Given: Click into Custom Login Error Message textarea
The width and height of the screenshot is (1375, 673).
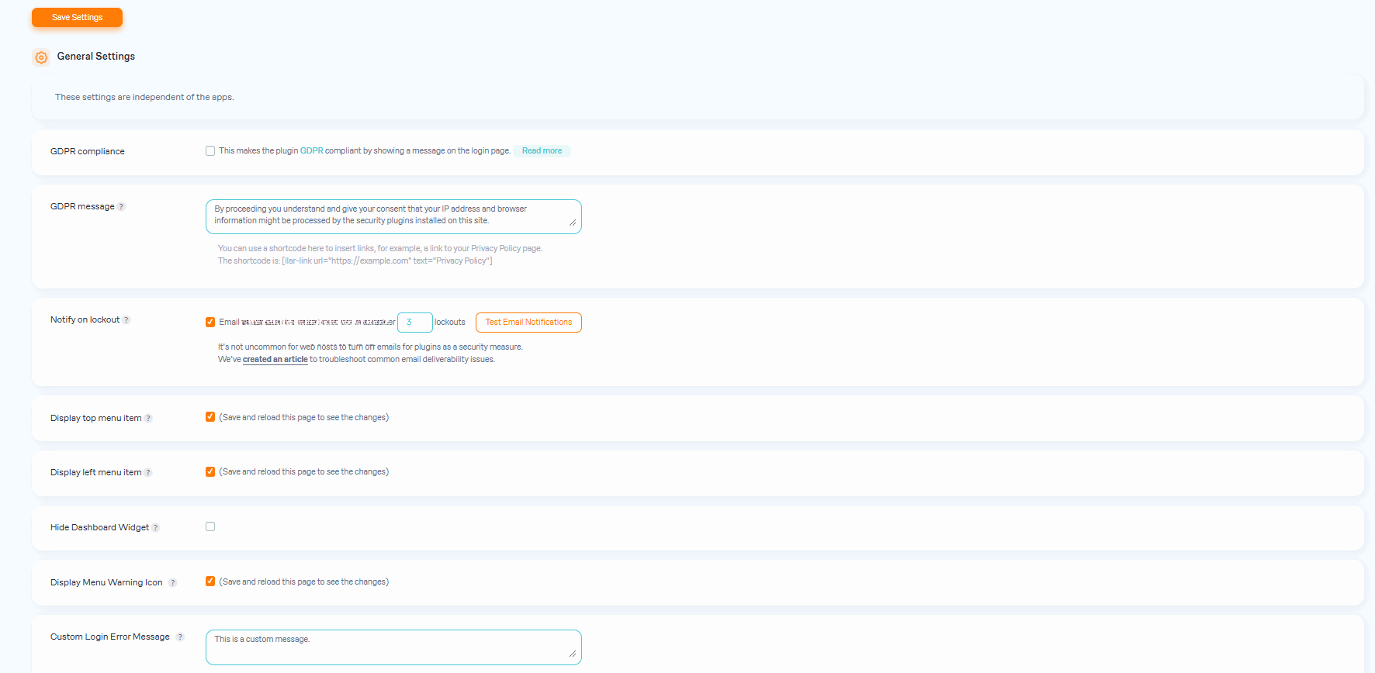Looking at the screenshot, I should (393, 647).
